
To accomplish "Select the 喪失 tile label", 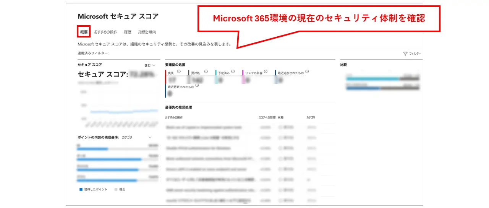I will [171, 73].
